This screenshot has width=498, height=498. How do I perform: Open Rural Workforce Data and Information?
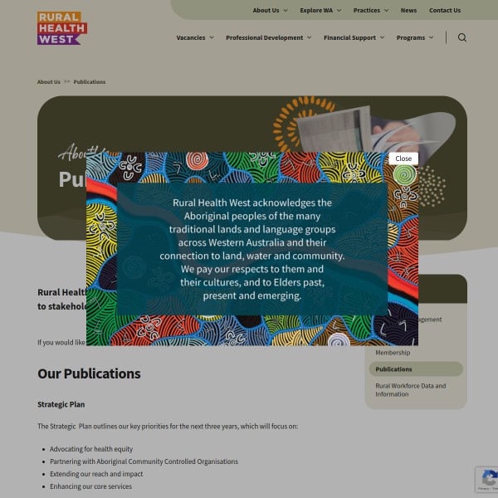click(x=410, y=390)
